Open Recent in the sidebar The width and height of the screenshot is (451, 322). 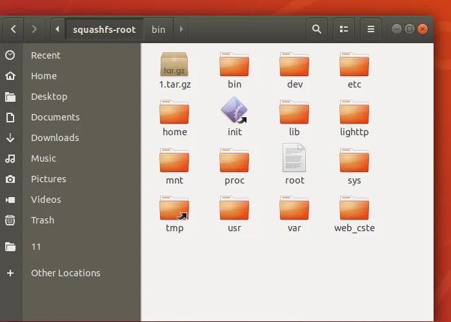(x=45, y=55)
